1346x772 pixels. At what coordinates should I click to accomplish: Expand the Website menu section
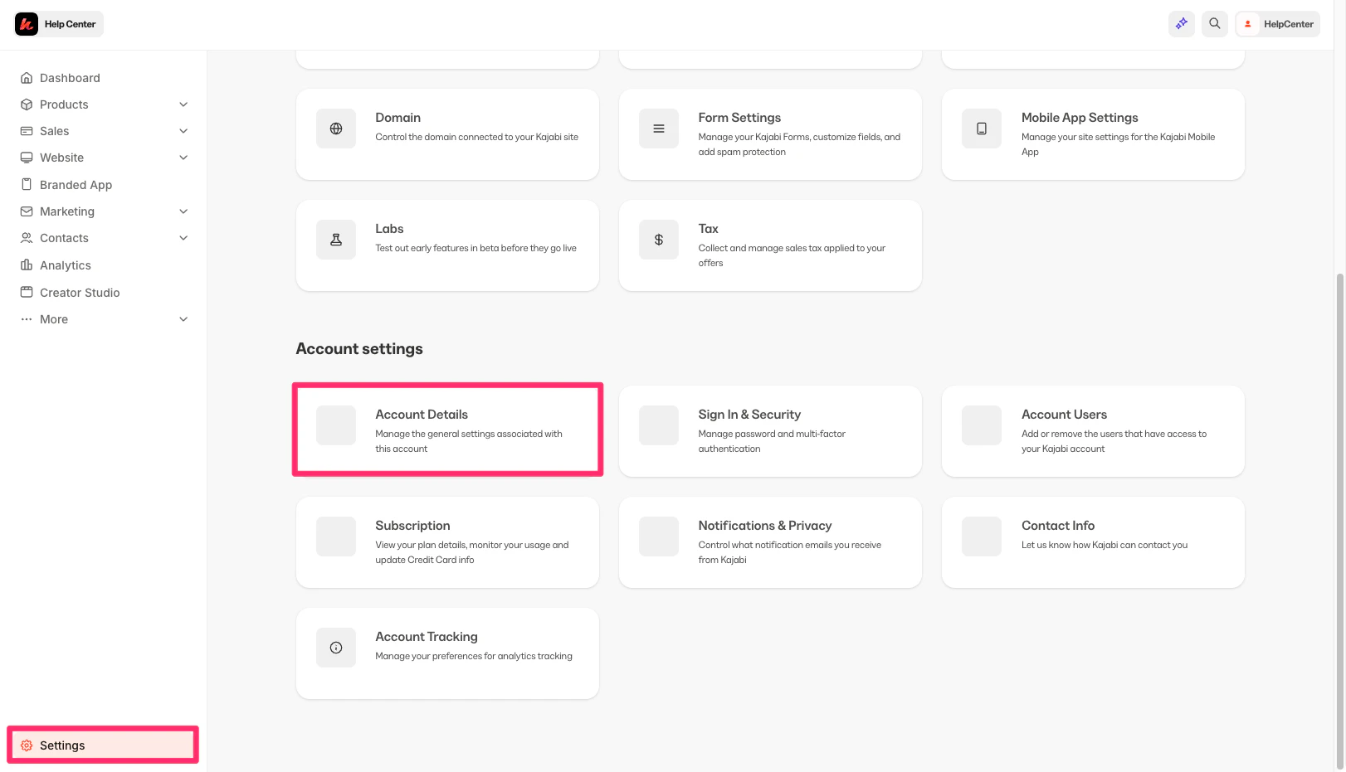point(183,157)
